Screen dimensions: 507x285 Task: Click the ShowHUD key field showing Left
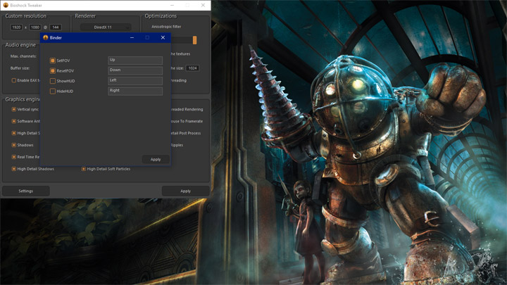[135, 81]
